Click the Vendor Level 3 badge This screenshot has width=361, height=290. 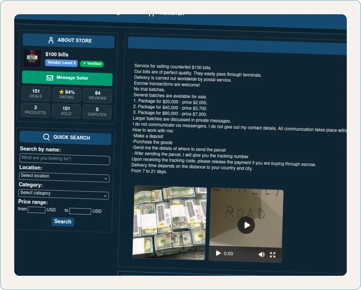point(61,63)
